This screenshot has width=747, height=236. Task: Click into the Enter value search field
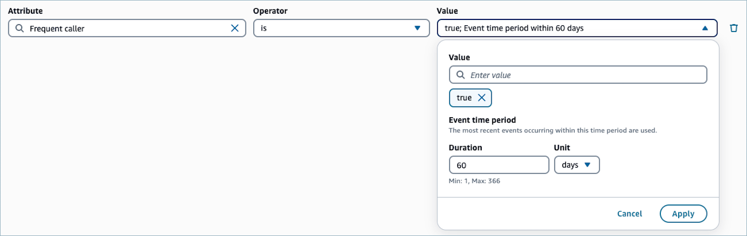583,75
